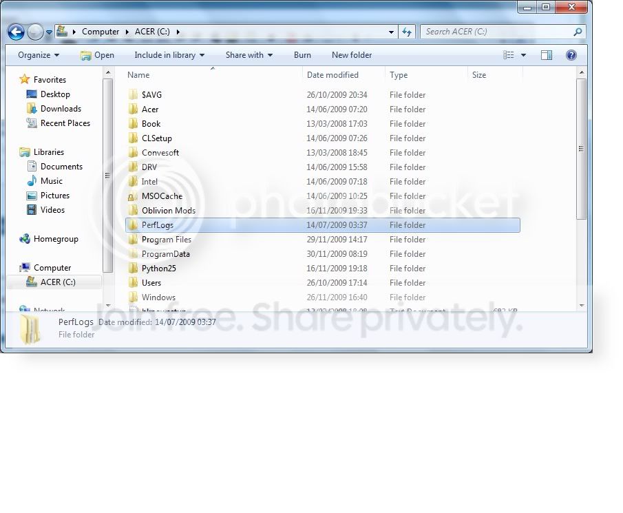Screen dimensions: 623x513
Task: Toggle the preview pane
Action: (x=547, y=55)
